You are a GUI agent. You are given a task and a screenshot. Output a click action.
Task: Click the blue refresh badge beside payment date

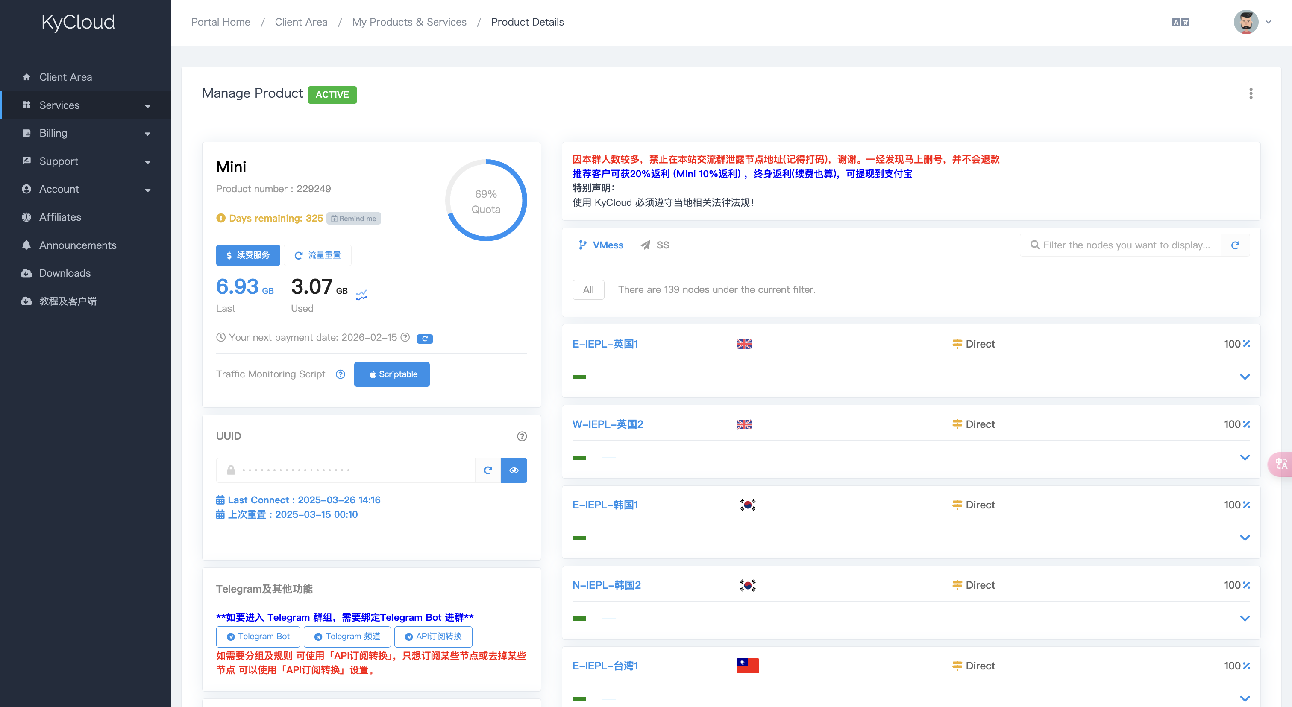[424, 339]
